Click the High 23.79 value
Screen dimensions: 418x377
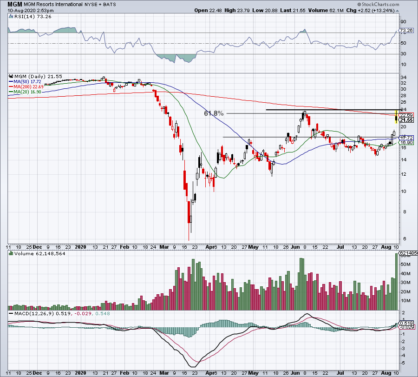[x=237, y=10]
